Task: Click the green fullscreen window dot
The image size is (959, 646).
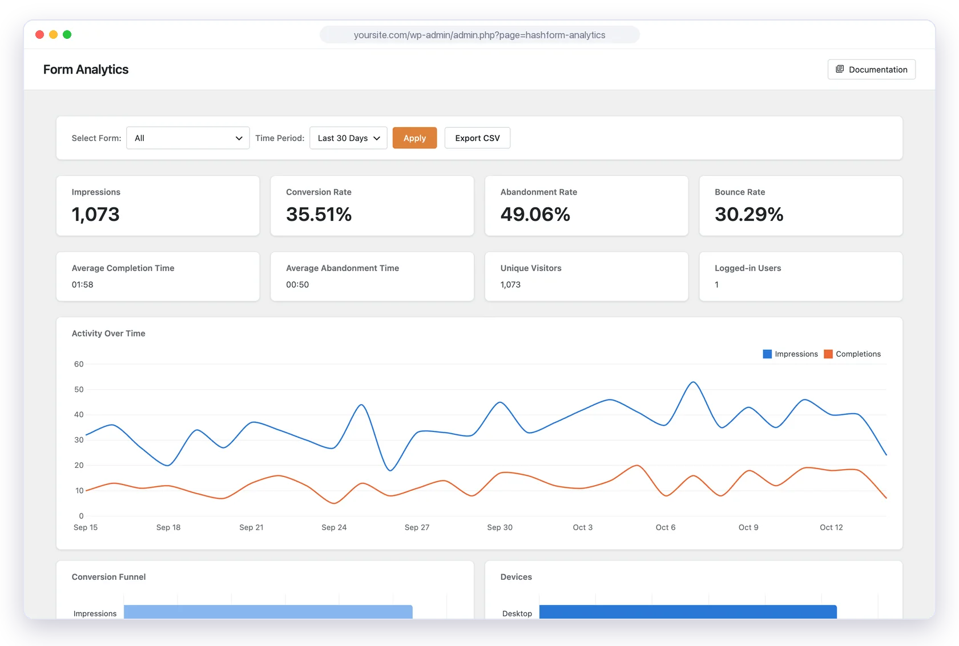Action: [x=67, y=35]
